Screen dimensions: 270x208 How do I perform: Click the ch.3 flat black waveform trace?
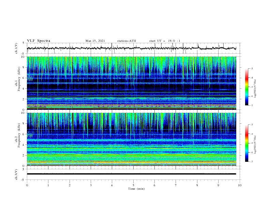(x=131, y=174)
